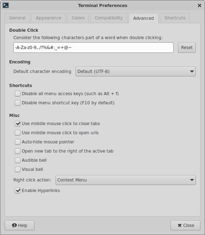Uncheck Use middle mouse click to close tabs
Image resolution: width=205 pixels, height=235 pixels.
[x=18, y=124]
